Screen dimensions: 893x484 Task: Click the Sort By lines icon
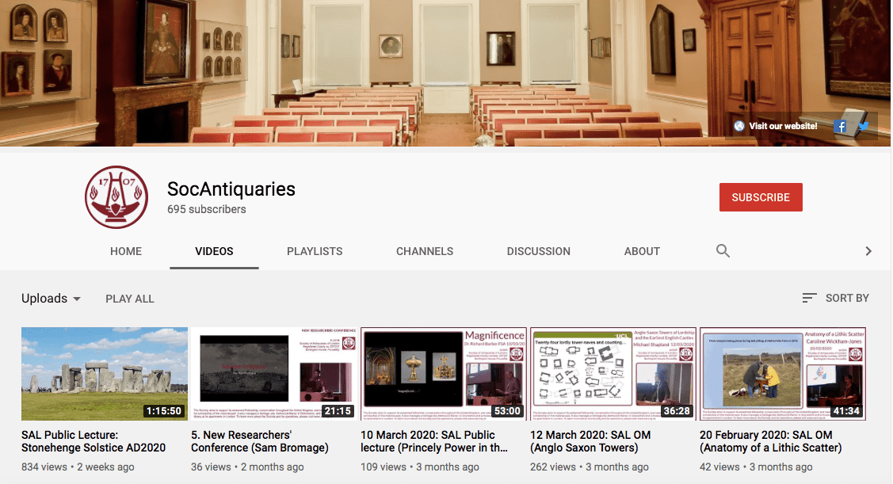click(809, 299)
